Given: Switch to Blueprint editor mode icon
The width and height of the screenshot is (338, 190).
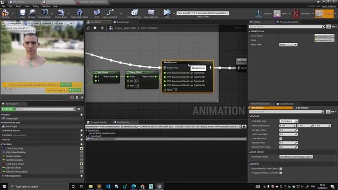Looking at the screenshot, I should point(319,14).
